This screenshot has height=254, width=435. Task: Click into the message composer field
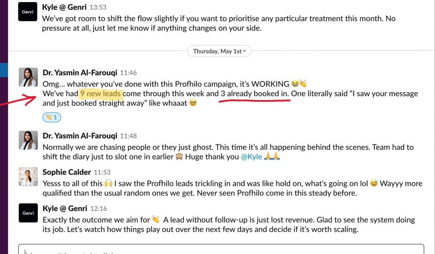click(x=221, y=250)
